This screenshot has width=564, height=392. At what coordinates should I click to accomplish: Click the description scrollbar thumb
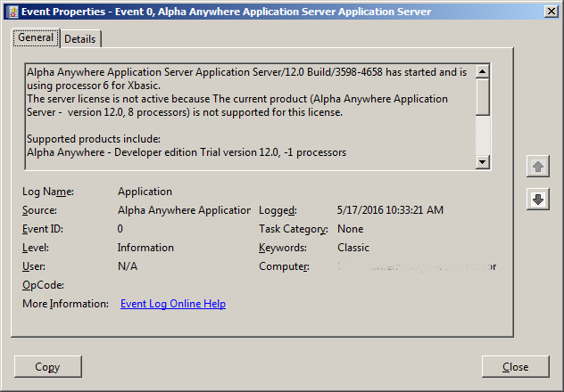[x=483, y=97]
